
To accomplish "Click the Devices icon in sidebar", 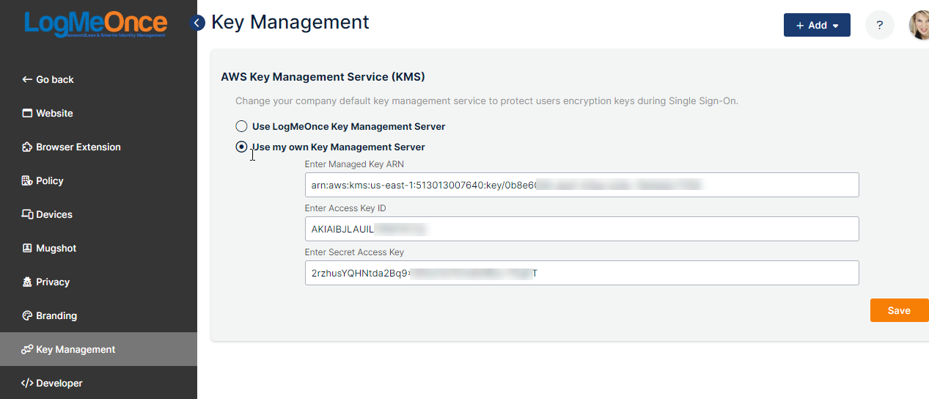I will pos(27,214).
